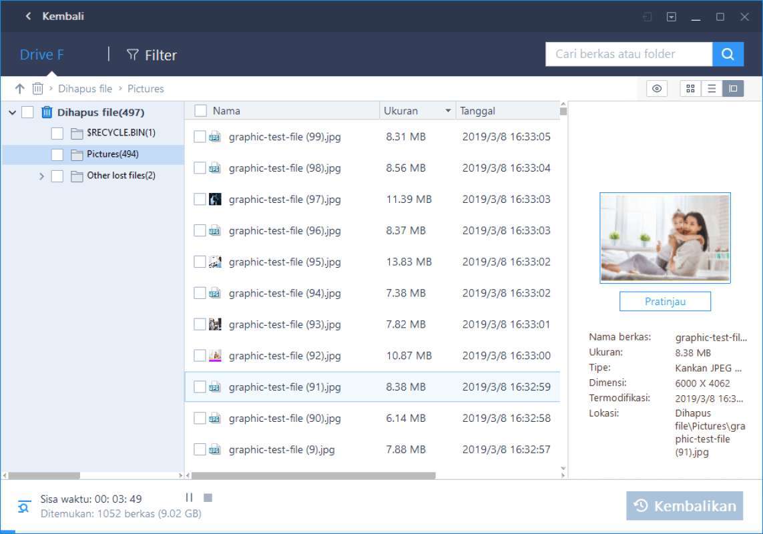Pause the scan with the pause control

[x=189, y=497]
